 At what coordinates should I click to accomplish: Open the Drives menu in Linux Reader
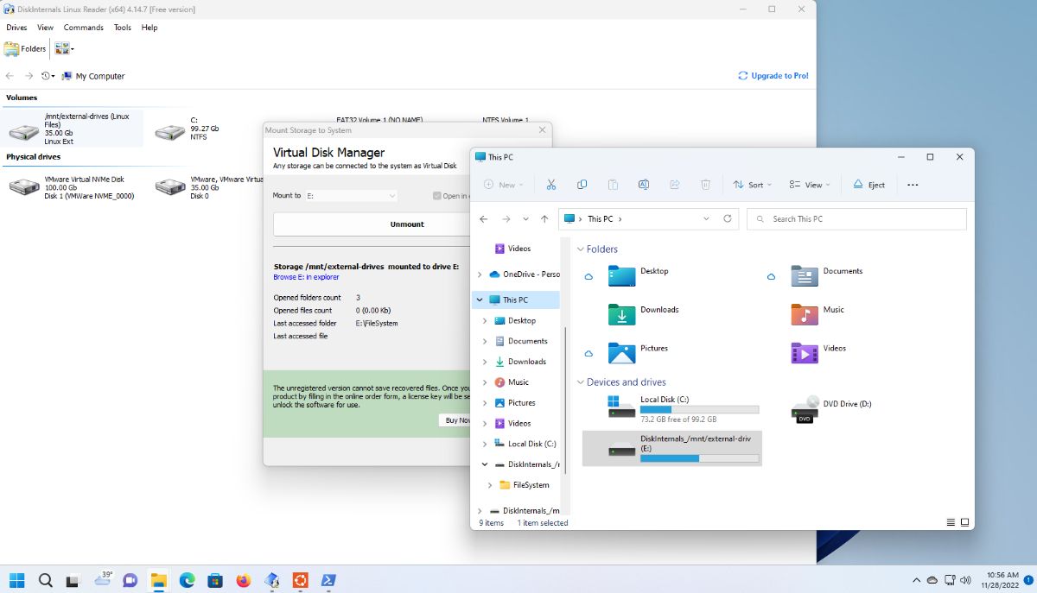coord(16,27)
